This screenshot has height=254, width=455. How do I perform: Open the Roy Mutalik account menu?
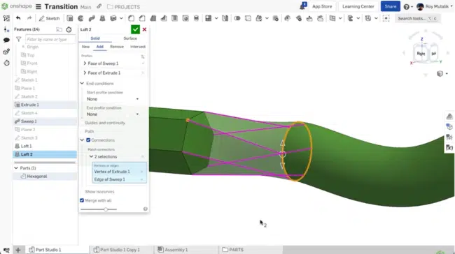(434, 6)
